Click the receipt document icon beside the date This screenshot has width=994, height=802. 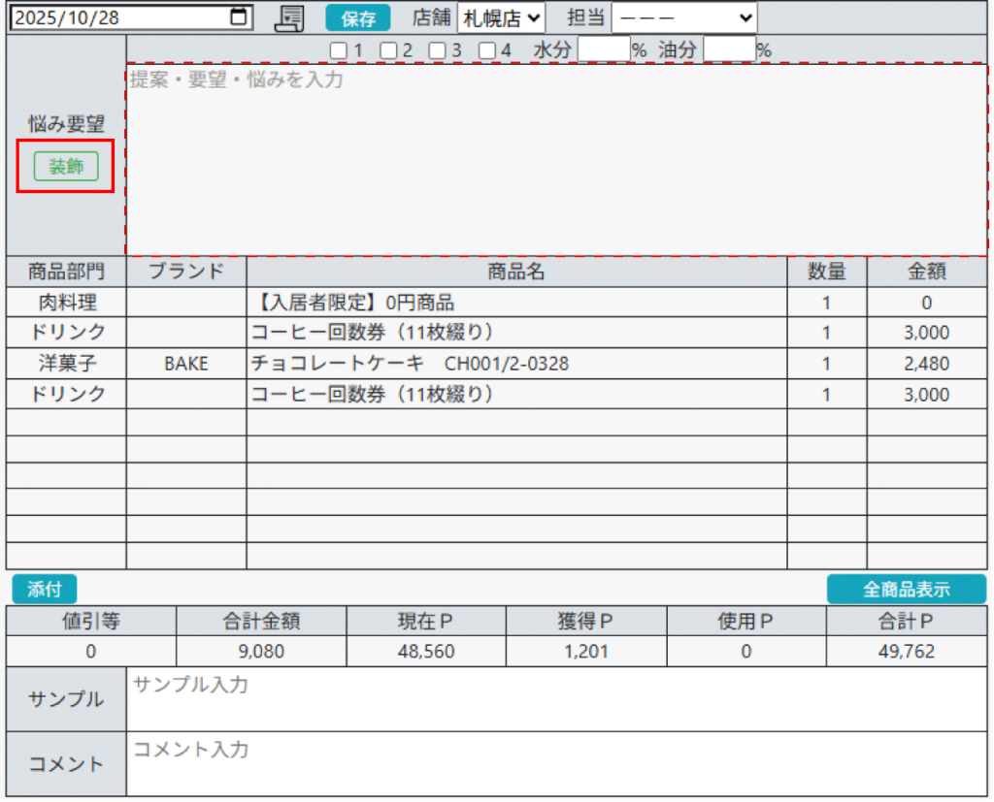(289, 17)
